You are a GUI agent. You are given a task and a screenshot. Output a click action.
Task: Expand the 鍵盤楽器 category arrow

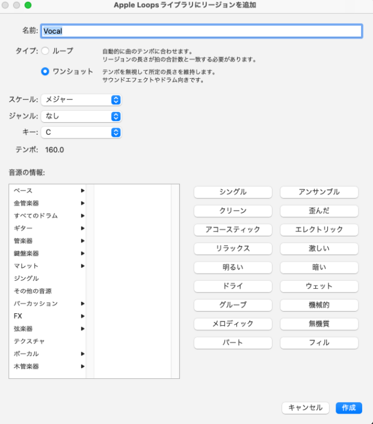(x=83, y=253)
